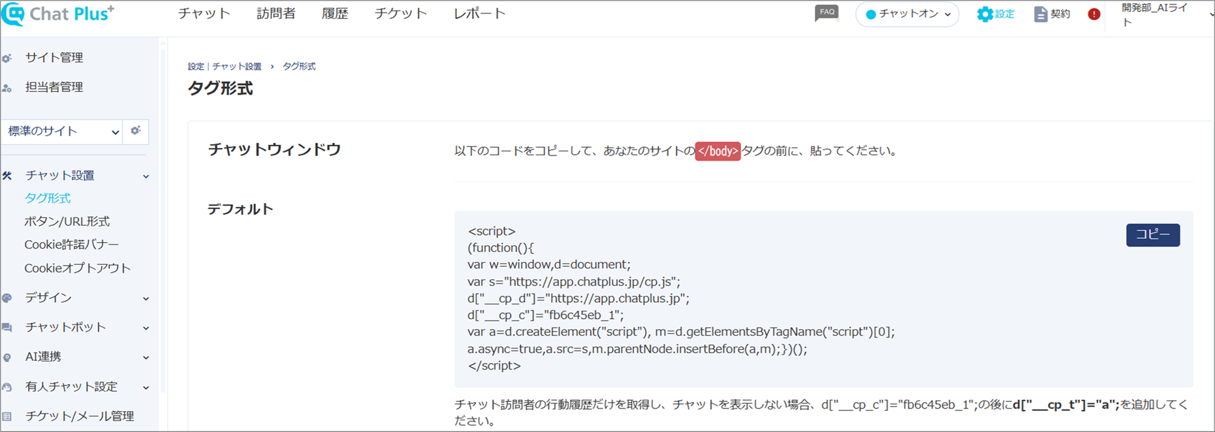Image resolution: width=1215 pixels, height=432 pixels.
Task: Click the gear icon for 設定
Action: coord(985,14)
